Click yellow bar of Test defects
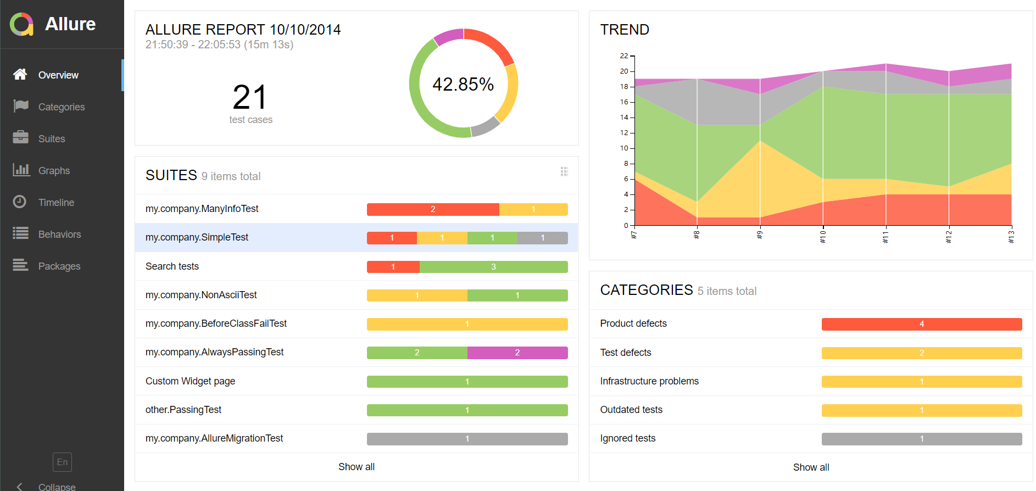 922,353
